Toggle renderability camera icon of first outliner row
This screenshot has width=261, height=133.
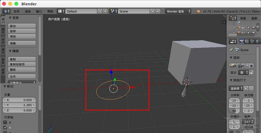254,28
